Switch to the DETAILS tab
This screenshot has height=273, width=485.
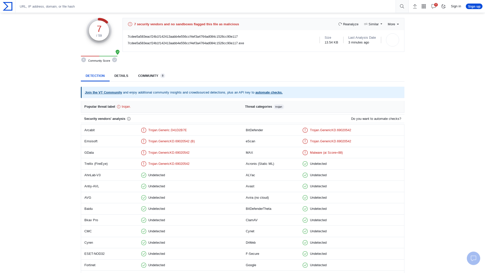(121, 76)
